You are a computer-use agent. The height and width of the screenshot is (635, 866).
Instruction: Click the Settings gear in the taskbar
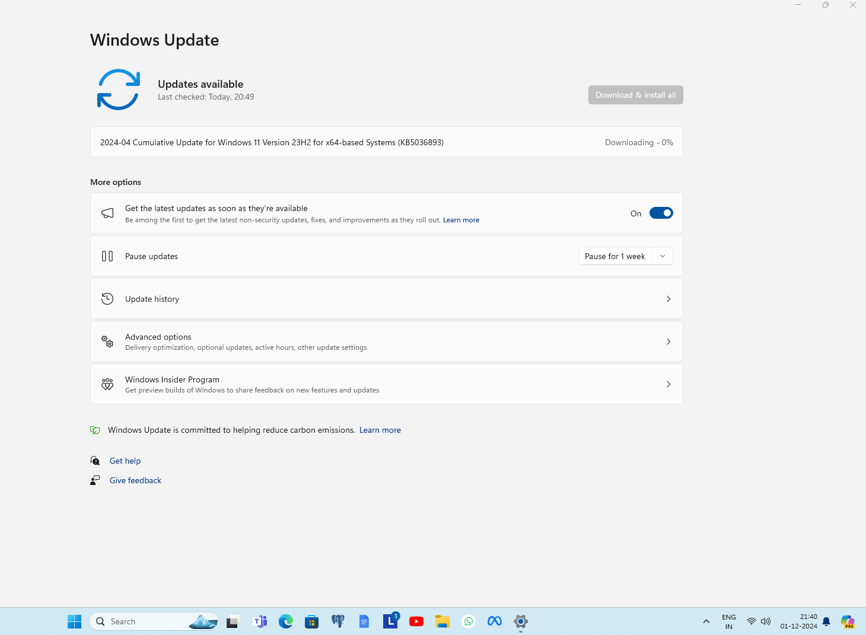tap(521, 621)
